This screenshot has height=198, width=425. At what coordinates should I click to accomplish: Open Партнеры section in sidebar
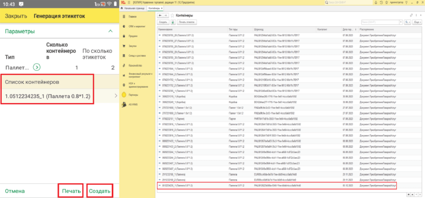tap(133, 95)
